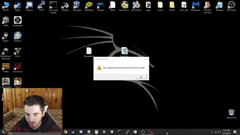The height and width of the screenshot is (135, 240).
Task: Select the Steam desktop shortcut
Action: [18, 6]
